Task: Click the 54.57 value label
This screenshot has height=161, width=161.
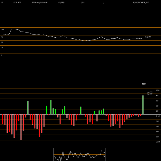Action: pyautogui.click(x=150, y=94)
